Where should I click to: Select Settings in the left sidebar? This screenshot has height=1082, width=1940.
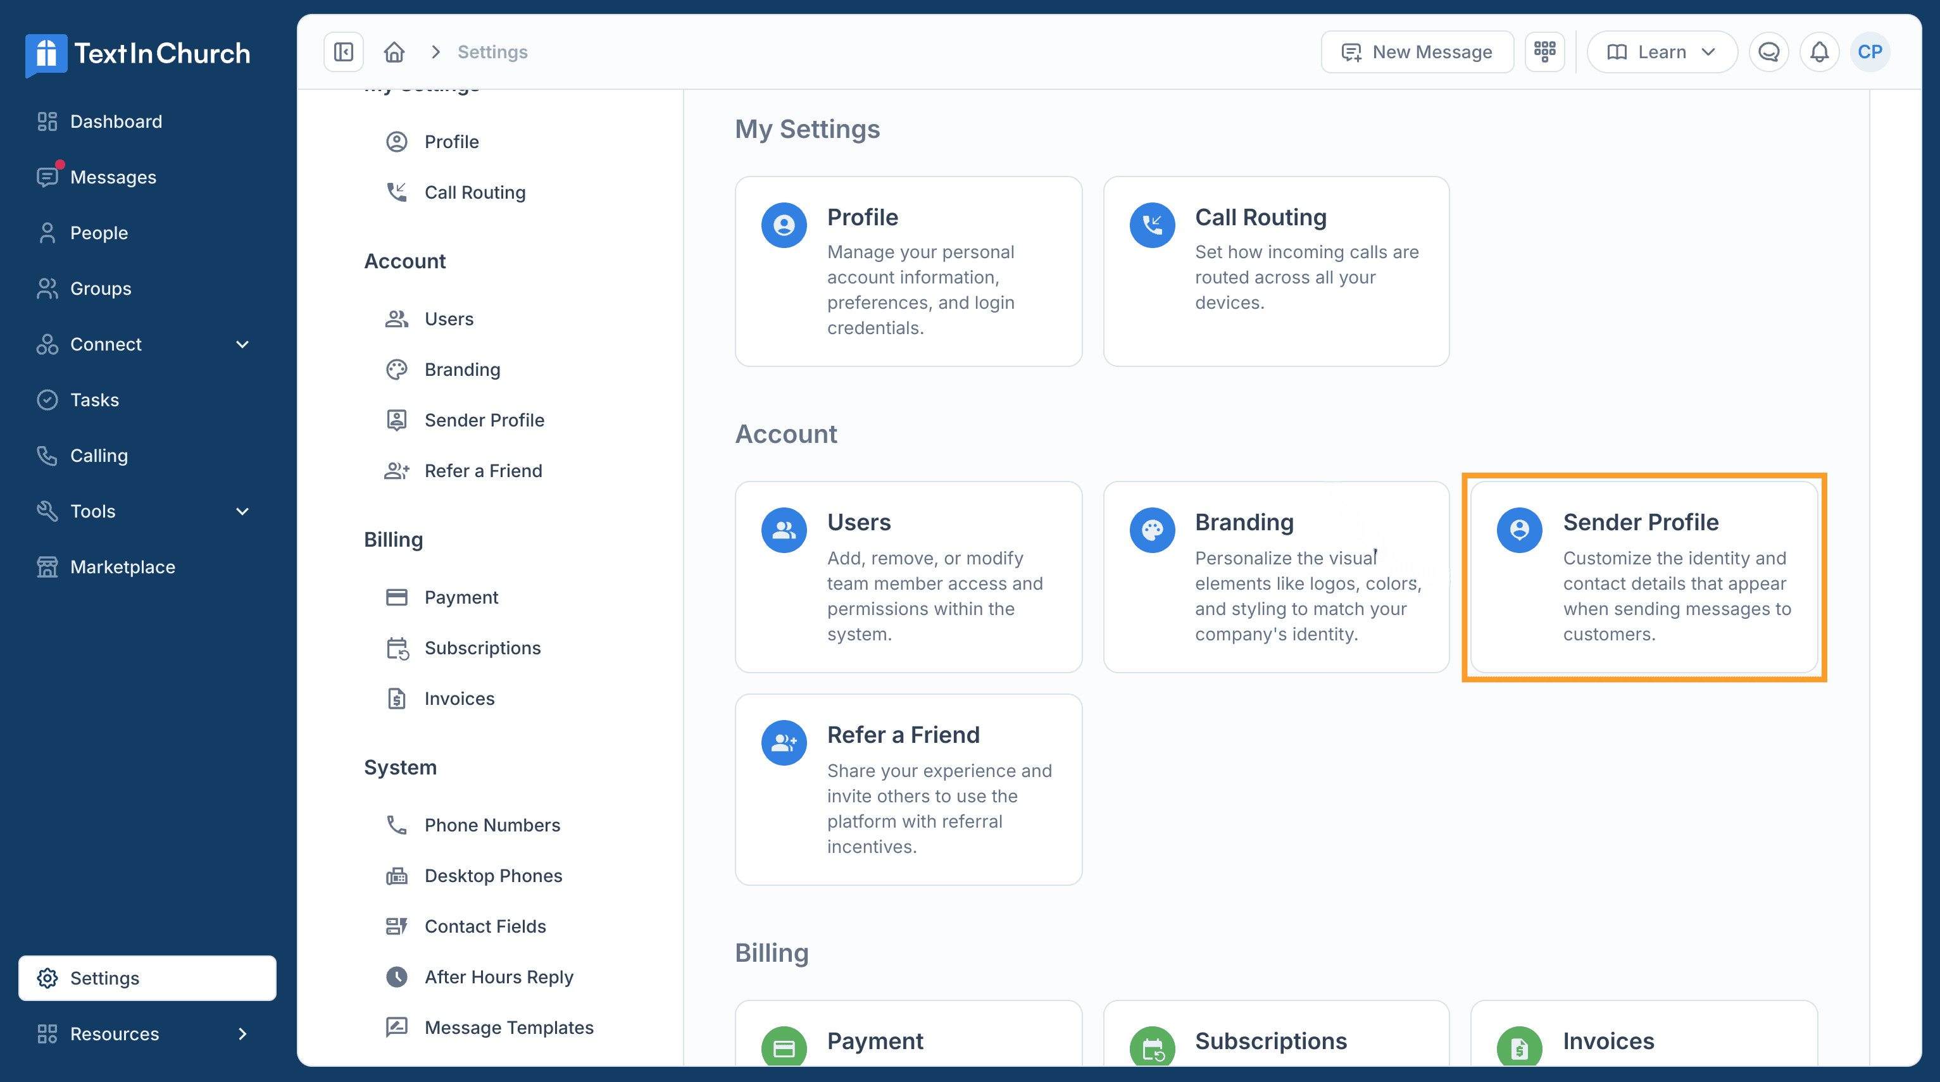click(x=147, y=978)
